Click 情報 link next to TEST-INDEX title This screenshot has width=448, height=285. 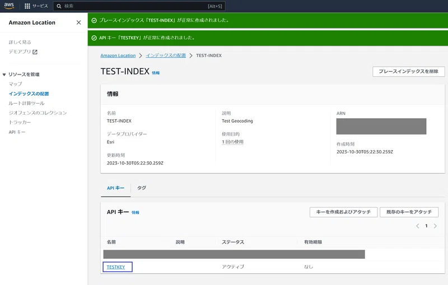[156, 73]
